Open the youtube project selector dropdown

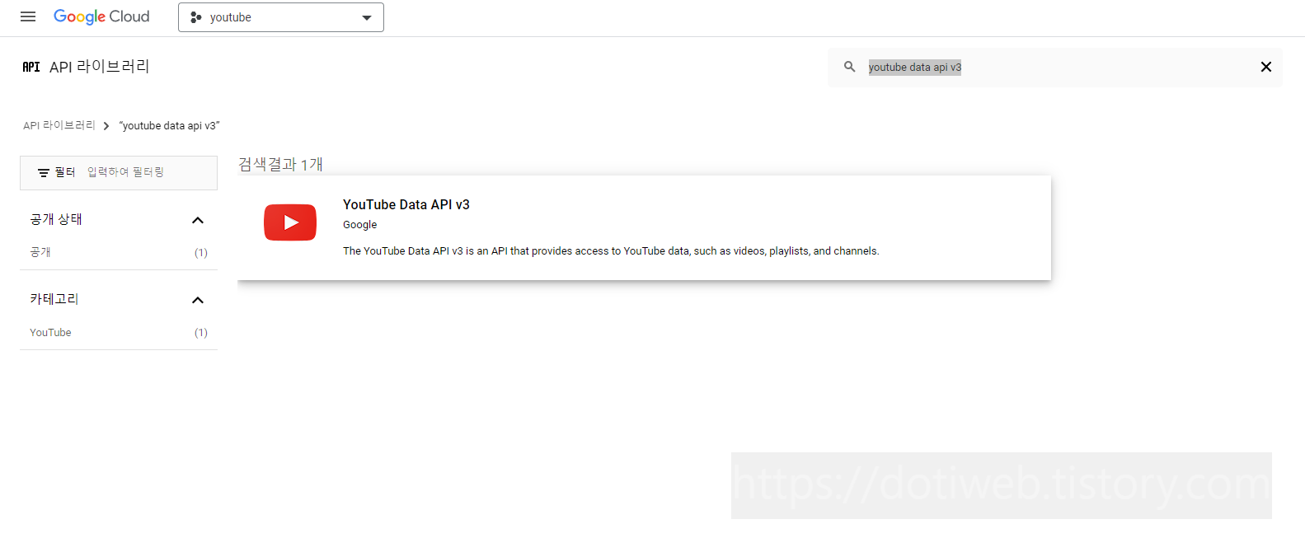pos(280,17)
